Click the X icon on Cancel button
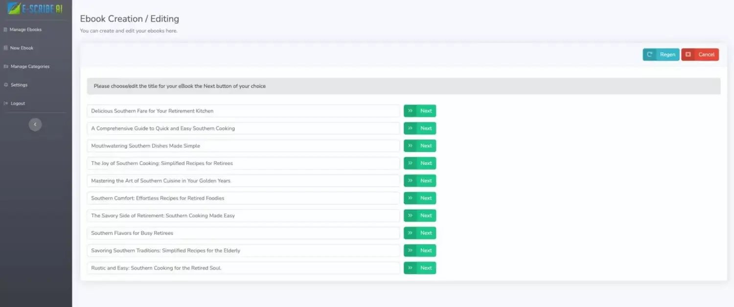The image size is (734, 307). [x=688, y=55]
